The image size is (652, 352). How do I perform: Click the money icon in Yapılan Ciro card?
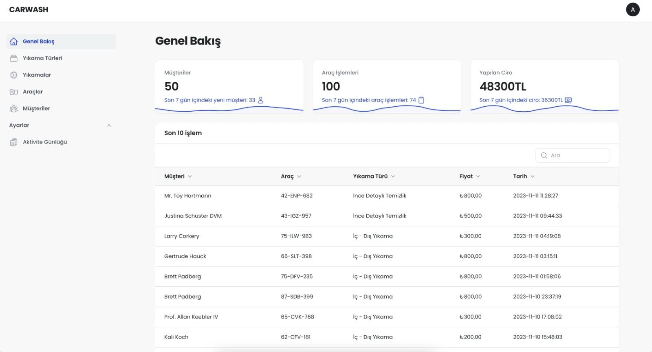[x=568, y=100]
